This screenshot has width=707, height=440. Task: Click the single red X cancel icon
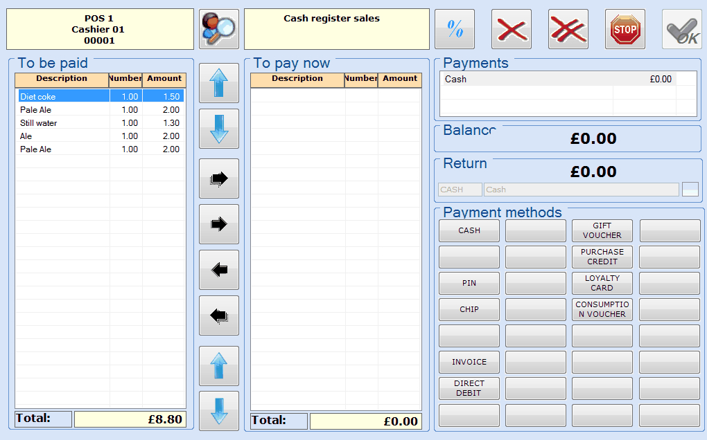(512, 29)
